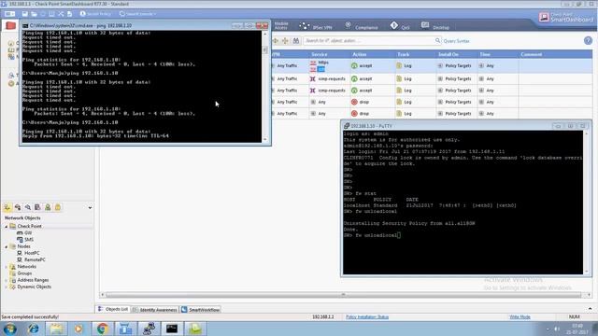Open the Mobile Access tab

(x=281, y=25)
